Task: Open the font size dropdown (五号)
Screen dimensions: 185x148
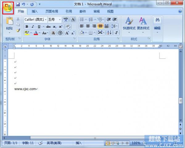Action: click(60, 20)
